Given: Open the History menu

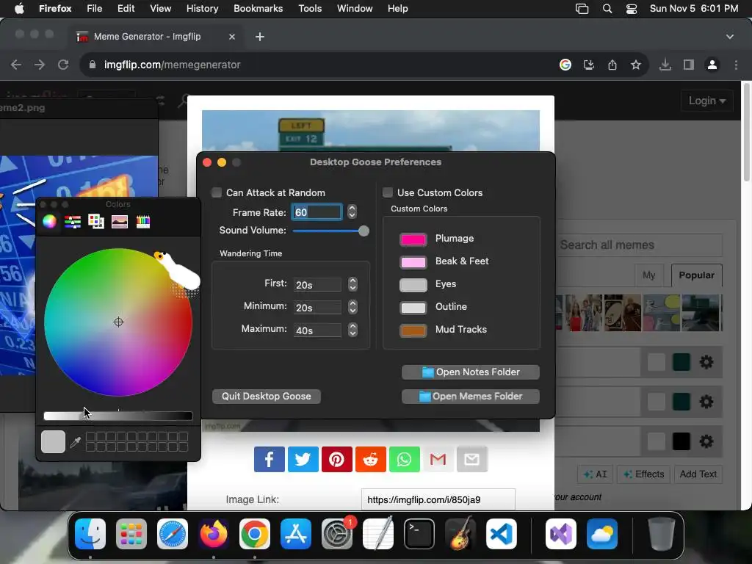Looking at the screenshot, I should click(202, 9).
